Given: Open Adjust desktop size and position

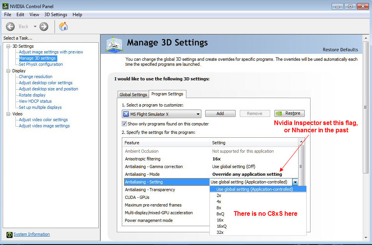Looking at the screenshot, I should [48, 89].
